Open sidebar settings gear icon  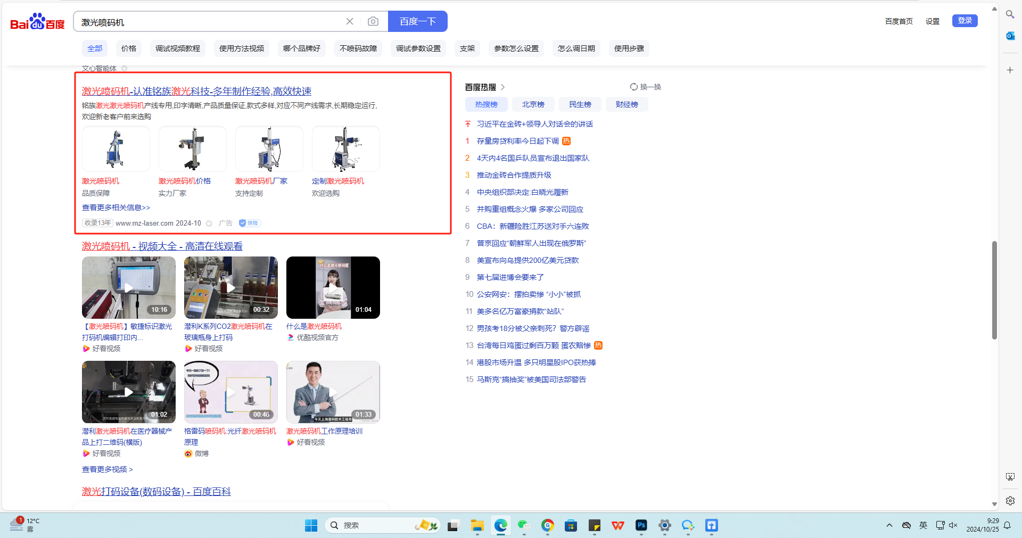(1010, 501)
